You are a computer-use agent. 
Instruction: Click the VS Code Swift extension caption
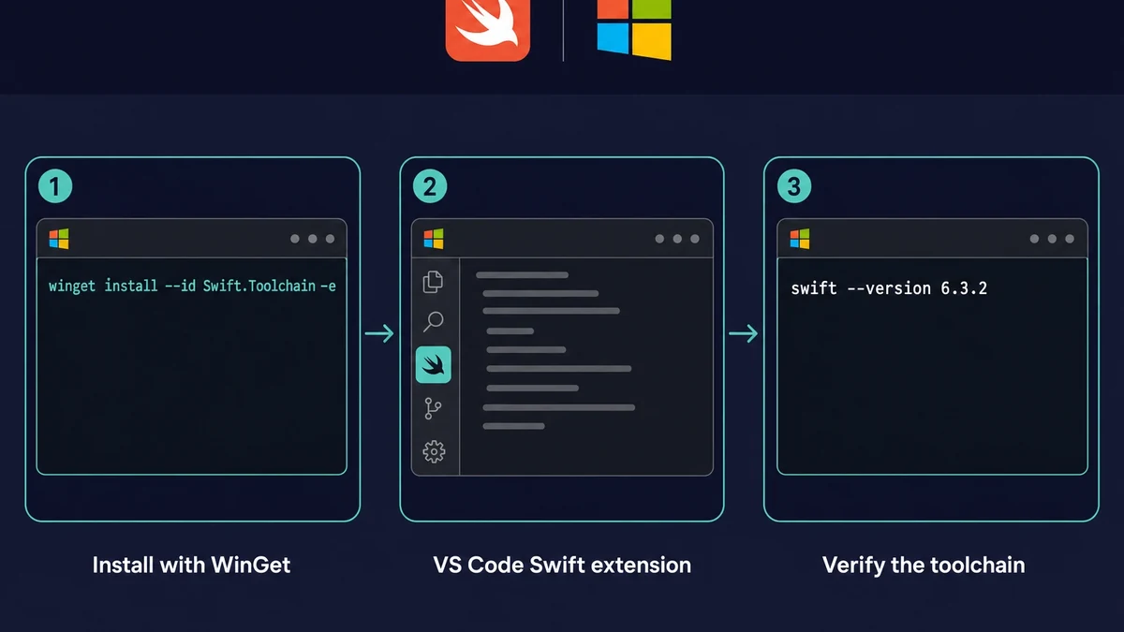(x=562, y=566)
